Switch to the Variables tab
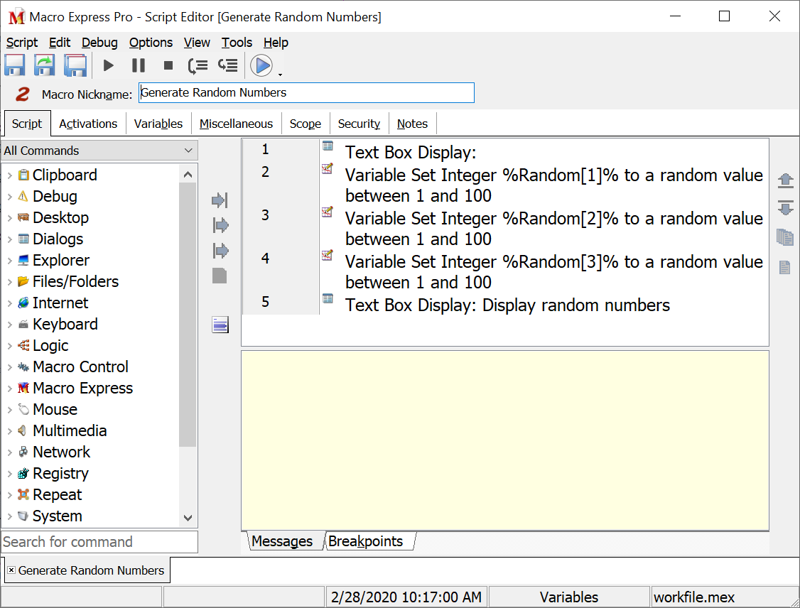 pos(158,124)
